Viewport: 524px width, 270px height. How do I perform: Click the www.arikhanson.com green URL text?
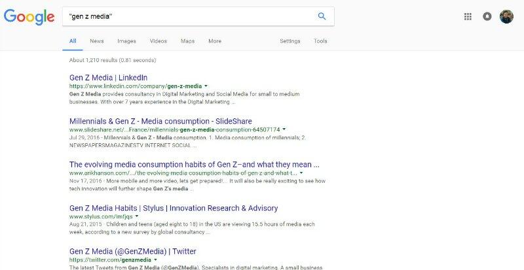[183, 173]
